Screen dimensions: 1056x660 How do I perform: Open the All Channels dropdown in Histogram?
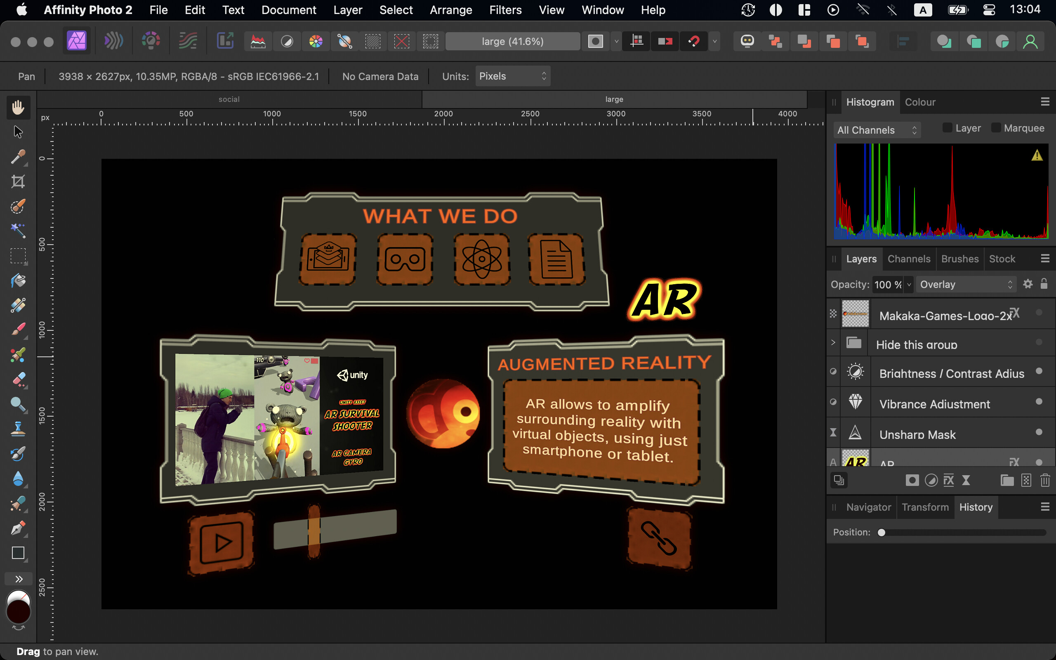coord(877,130)
